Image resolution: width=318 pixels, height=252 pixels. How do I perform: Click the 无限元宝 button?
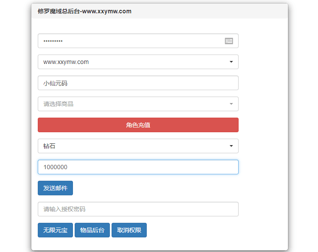[55, 230]
